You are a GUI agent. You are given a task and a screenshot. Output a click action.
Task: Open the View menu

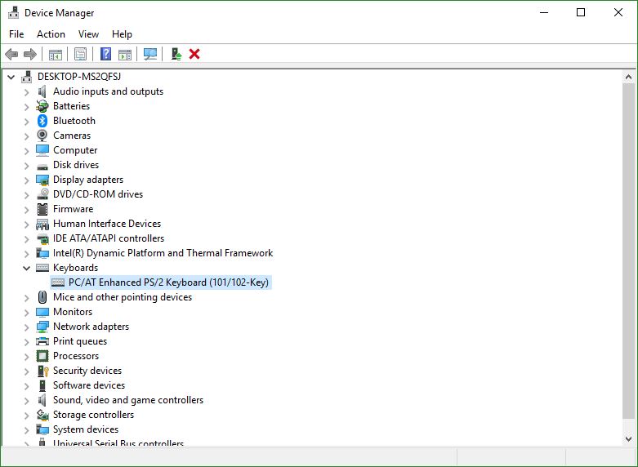(x=88, y=34)
